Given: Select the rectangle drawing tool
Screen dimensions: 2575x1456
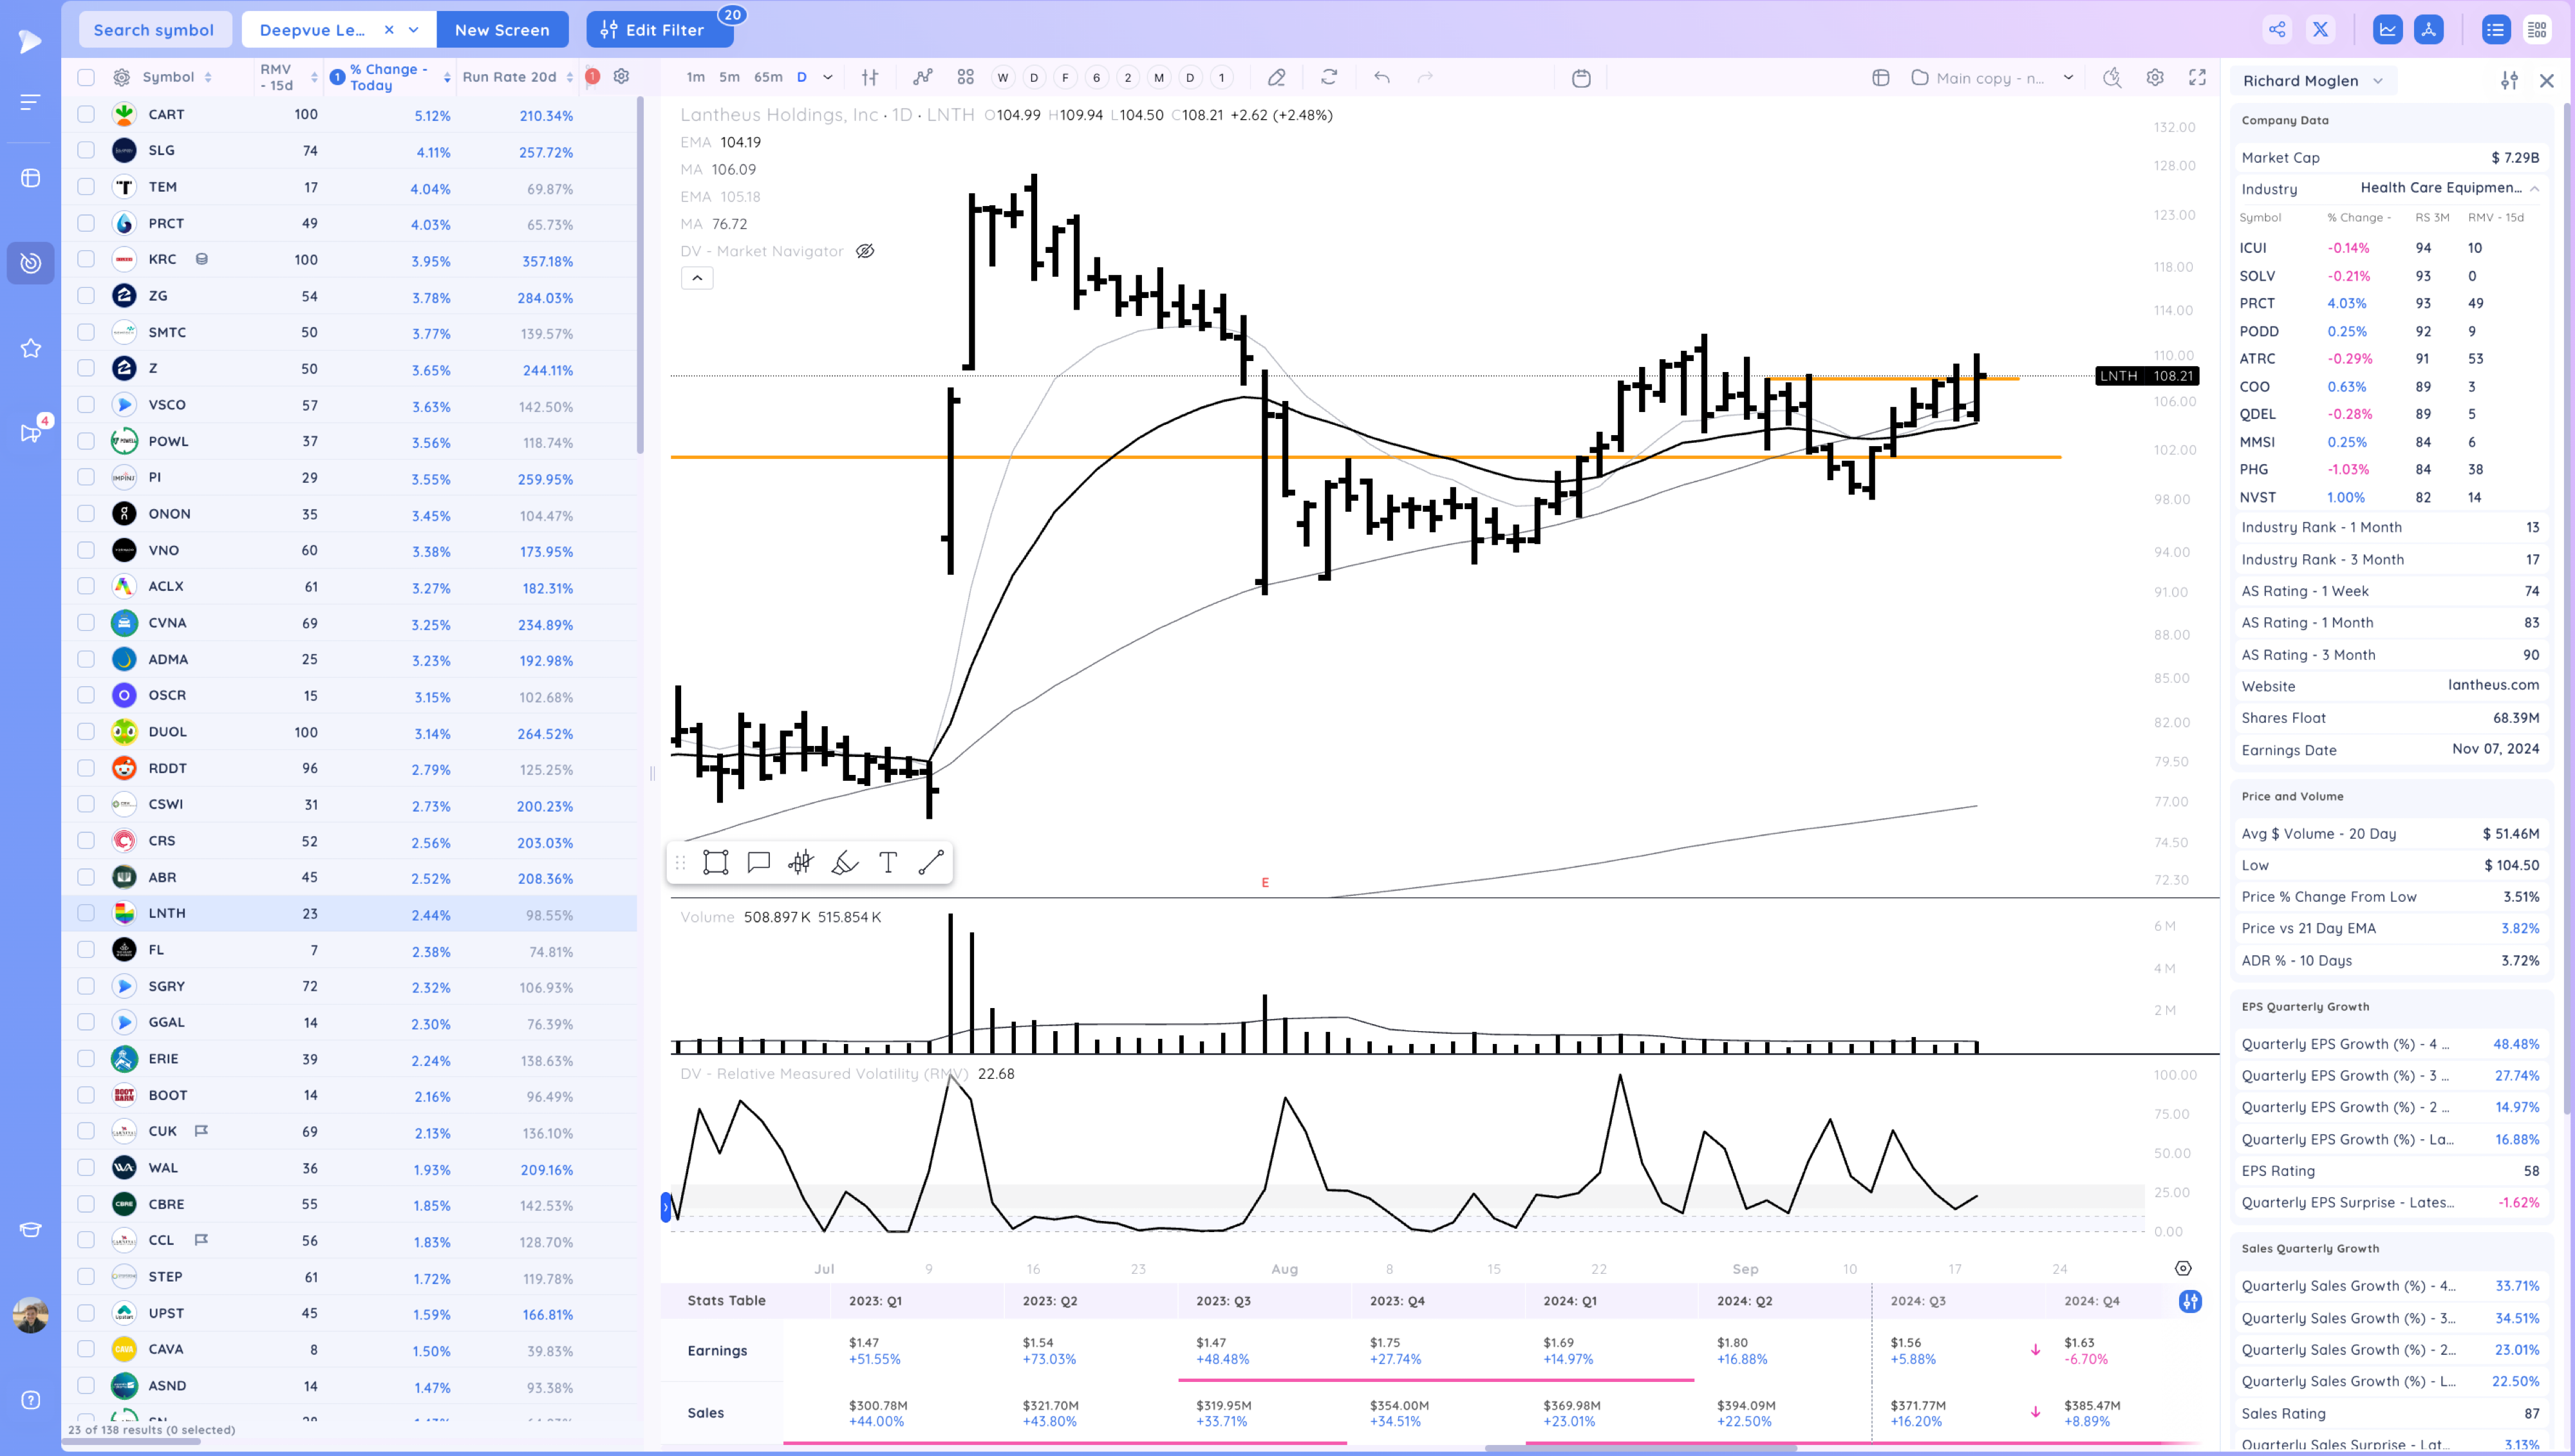Looking at the screenshot, I should pos(715,862).
